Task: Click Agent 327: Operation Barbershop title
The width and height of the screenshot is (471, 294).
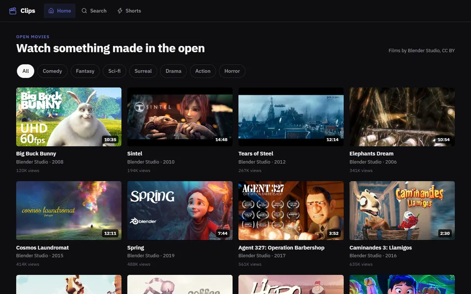Action: tap(281, 247)
